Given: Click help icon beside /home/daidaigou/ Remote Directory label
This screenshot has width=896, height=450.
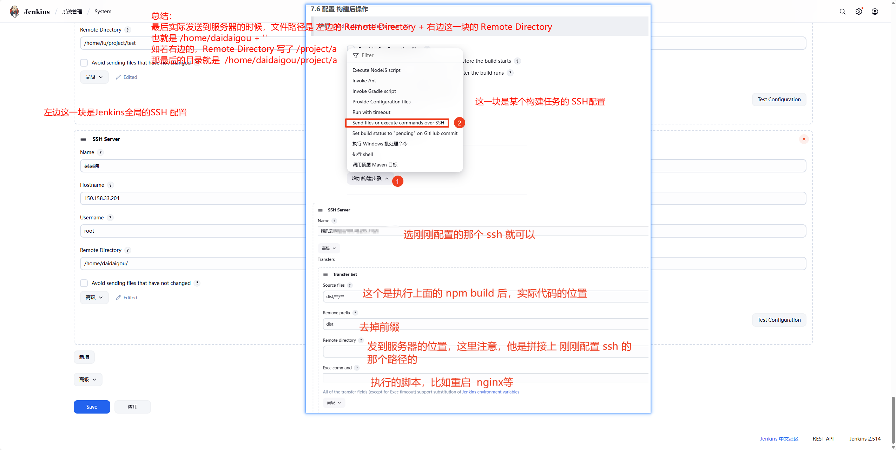Looking at the screenshot, I should pyautogui.click(x=128, y=250).
